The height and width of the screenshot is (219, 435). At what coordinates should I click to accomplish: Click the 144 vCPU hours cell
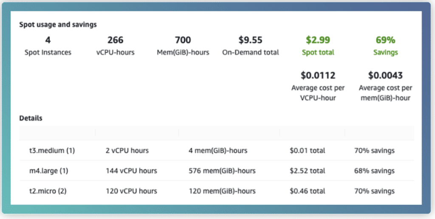point(131,171)
